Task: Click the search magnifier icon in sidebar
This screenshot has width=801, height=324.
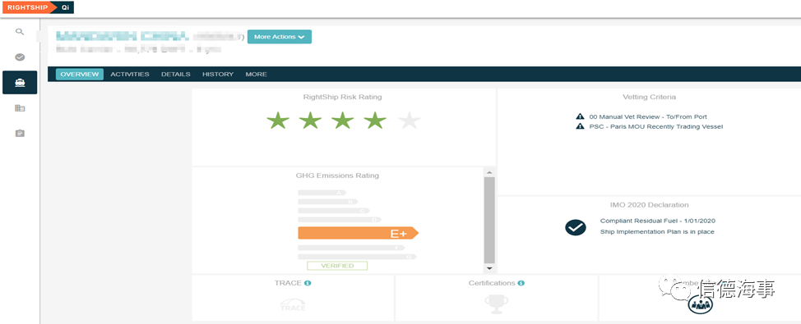Action: 20,32
